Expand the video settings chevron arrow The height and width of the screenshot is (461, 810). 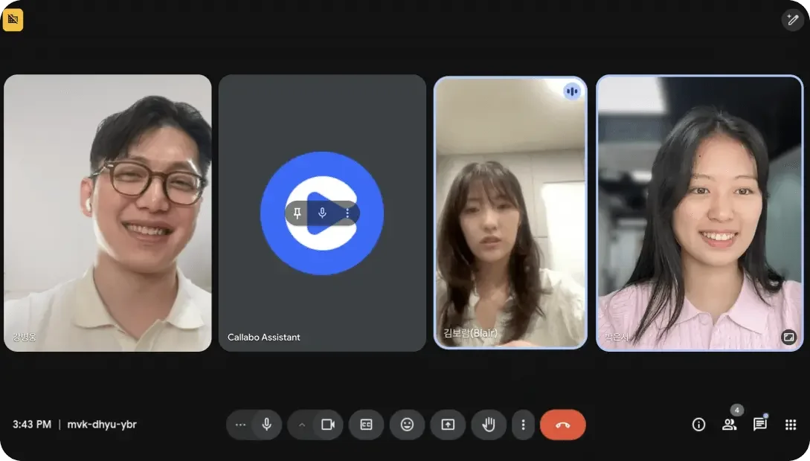pos(302,425)
